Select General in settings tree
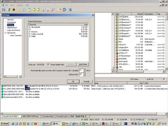The width and height of the screenshot is (168, 126). (x=10, y=20)
